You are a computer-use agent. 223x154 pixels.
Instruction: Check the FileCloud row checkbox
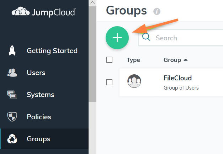point(110,82)
